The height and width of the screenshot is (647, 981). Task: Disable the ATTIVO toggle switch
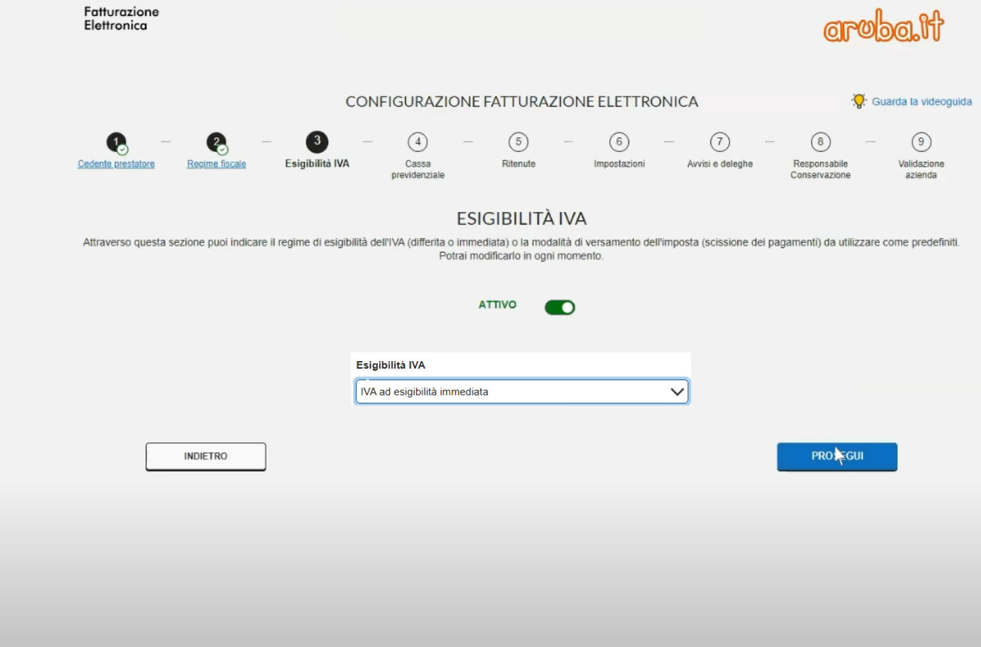click(x=560, y=307)
